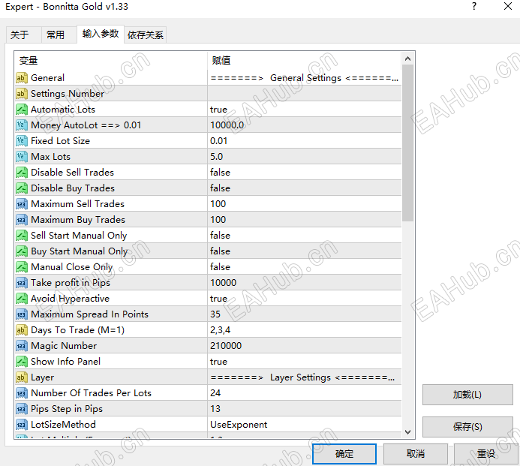Click the integer icon beside Magic Number

[22, 346]
